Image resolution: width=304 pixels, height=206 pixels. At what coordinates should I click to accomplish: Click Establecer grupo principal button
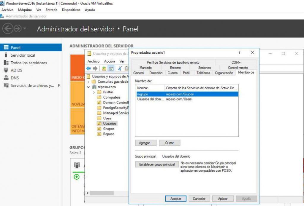[157, 165]
